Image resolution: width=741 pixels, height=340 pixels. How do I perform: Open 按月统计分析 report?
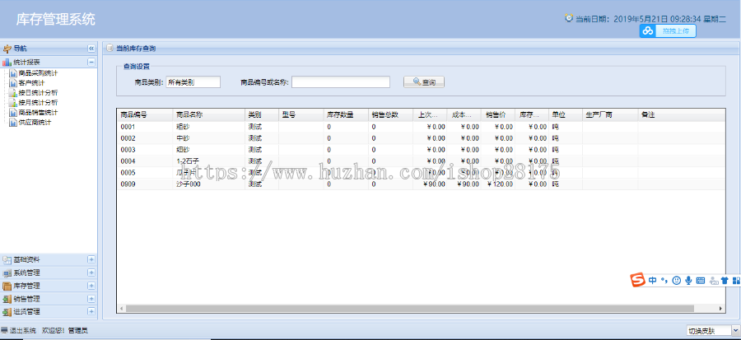(38, 102)
